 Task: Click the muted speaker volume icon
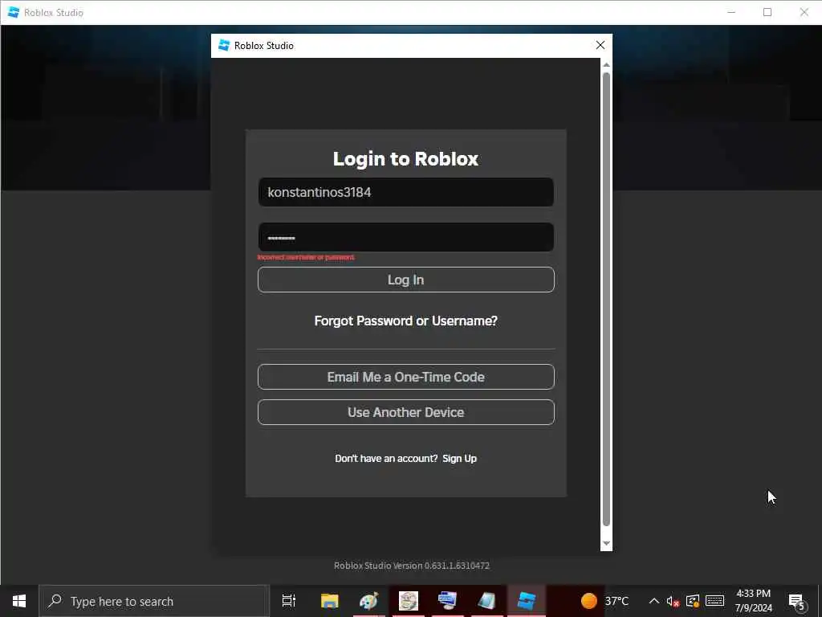pos(673,601)
